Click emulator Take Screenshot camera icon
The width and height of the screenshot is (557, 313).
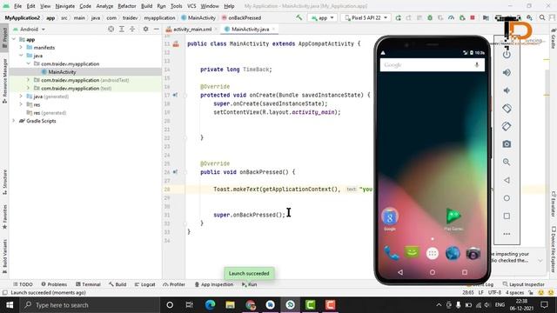pos(507,144)
